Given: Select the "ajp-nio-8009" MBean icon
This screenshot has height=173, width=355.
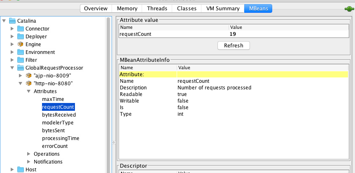Looking at the screenshot, I should (29, 76).
